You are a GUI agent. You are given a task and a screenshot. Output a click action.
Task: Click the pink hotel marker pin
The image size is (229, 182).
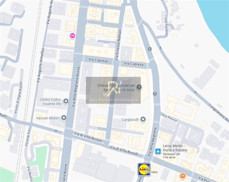(72, 36)
